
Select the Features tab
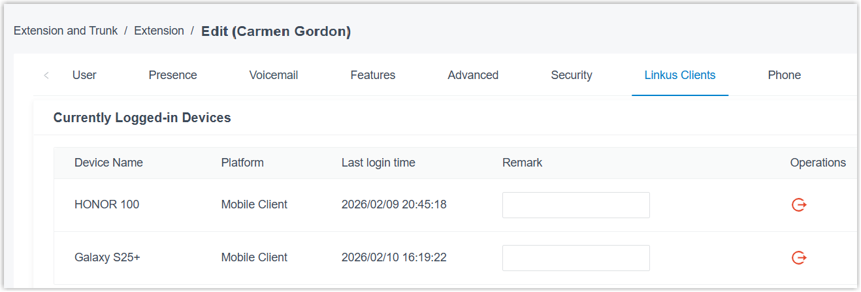click(x=373, y=75)
